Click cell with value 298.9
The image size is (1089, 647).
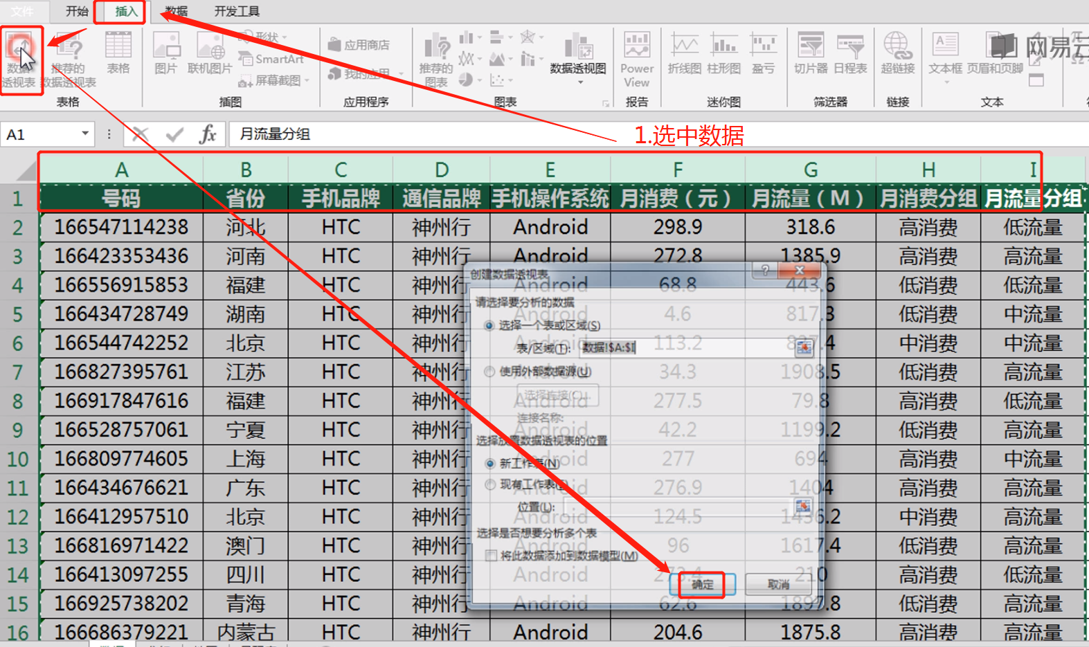tap(678, 227)
